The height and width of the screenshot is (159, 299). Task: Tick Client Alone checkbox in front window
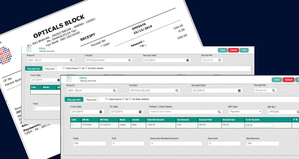106,99
